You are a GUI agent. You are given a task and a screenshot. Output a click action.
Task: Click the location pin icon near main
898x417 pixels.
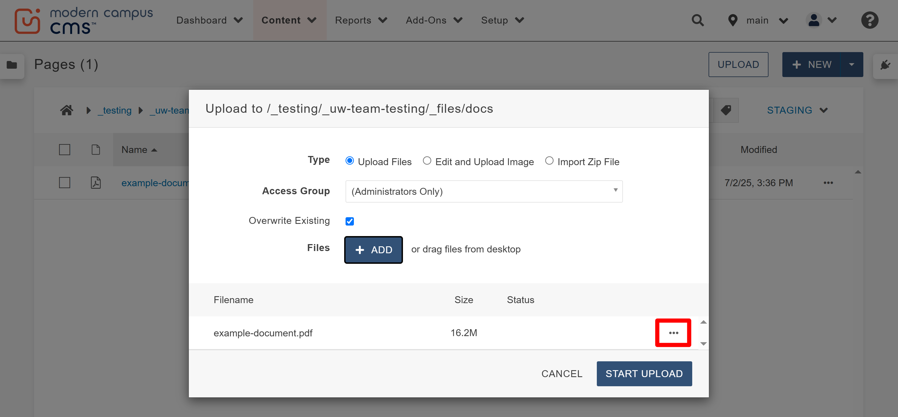click(x=732, y=20)
